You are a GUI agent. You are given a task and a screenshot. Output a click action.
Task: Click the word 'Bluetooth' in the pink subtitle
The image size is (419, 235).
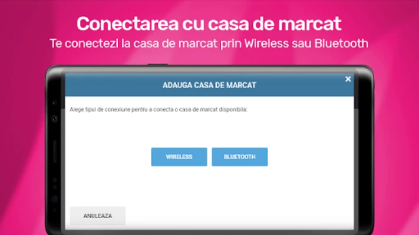click(x=342, y=43)
